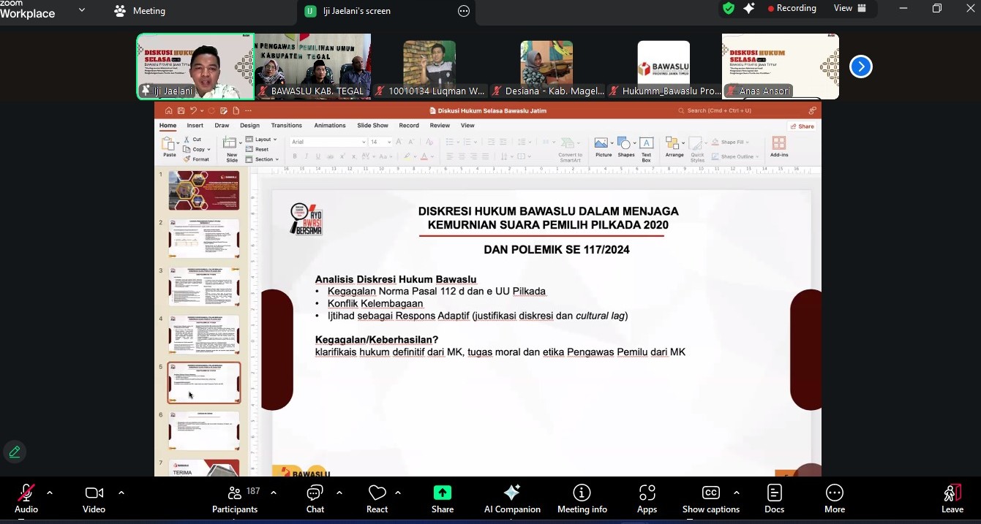The height and width of the screenshot is (524, 981).
Task: Launch AI Companion in Zoom
Action: point(512,498)
